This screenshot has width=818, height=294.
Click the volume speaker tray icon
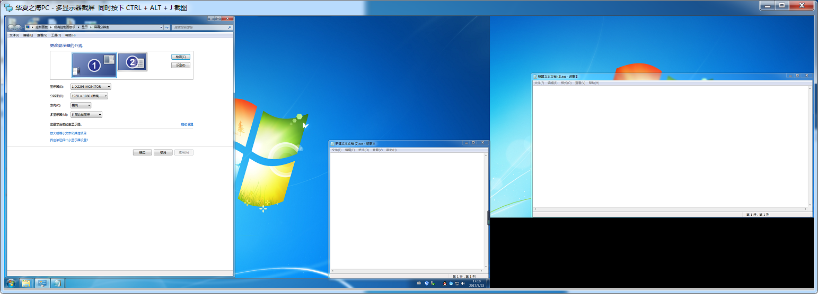[463, 283]
